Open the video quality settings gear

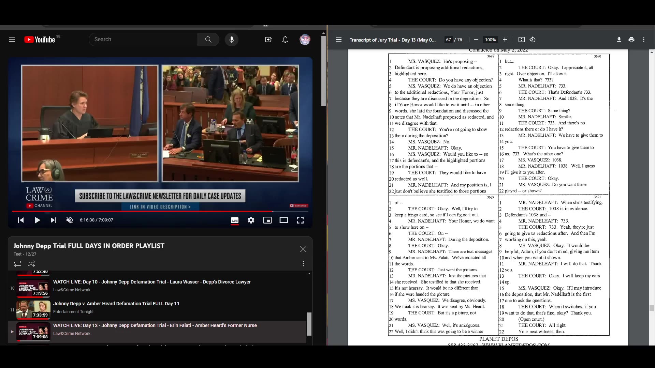[251, 220]
